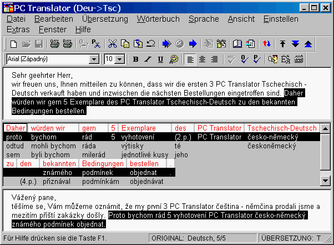Viewport: 334px width, 245px height.
Task: Click the grey round stop translation icon
Action: [x=180, y=44]
